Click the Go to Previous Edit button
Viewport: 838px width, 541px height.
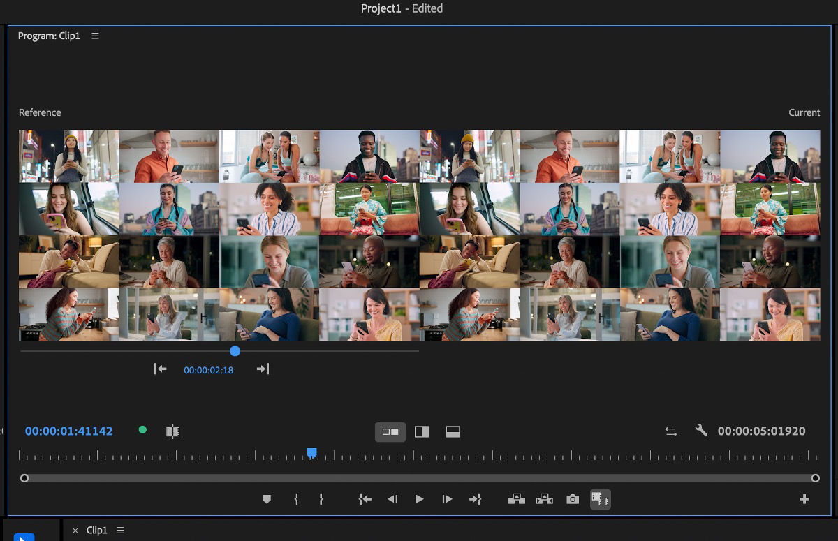coord(365,499)
